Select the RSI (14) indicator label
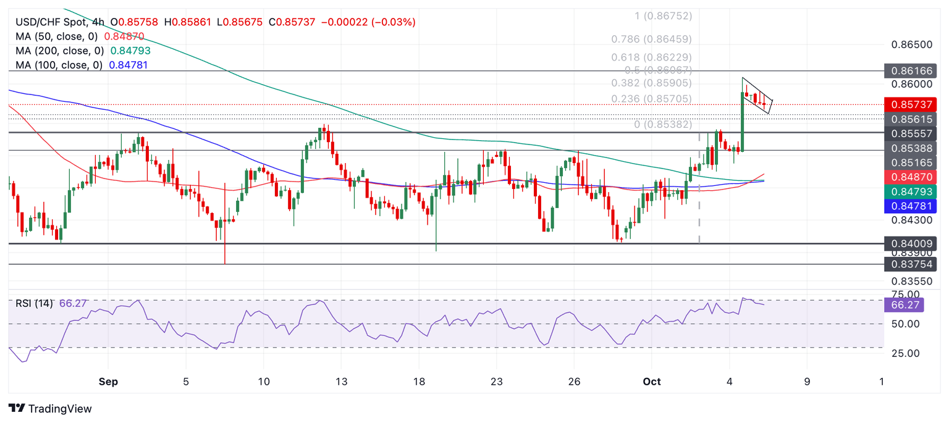This screenshot has height=423, width=949. tap(35, 303)
